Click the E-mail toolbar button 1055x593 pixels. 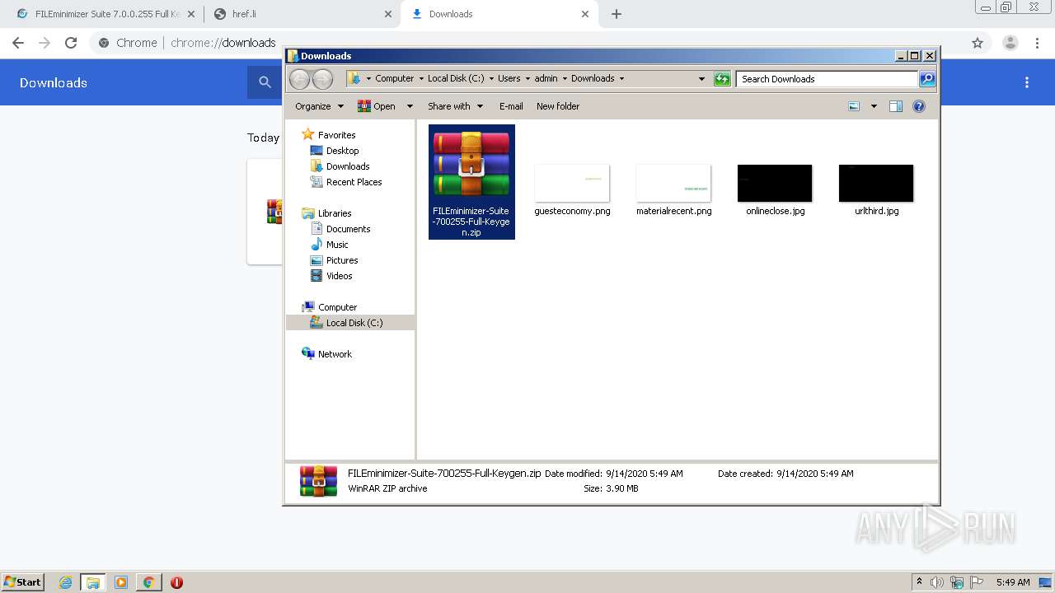[x=511, y=106]
